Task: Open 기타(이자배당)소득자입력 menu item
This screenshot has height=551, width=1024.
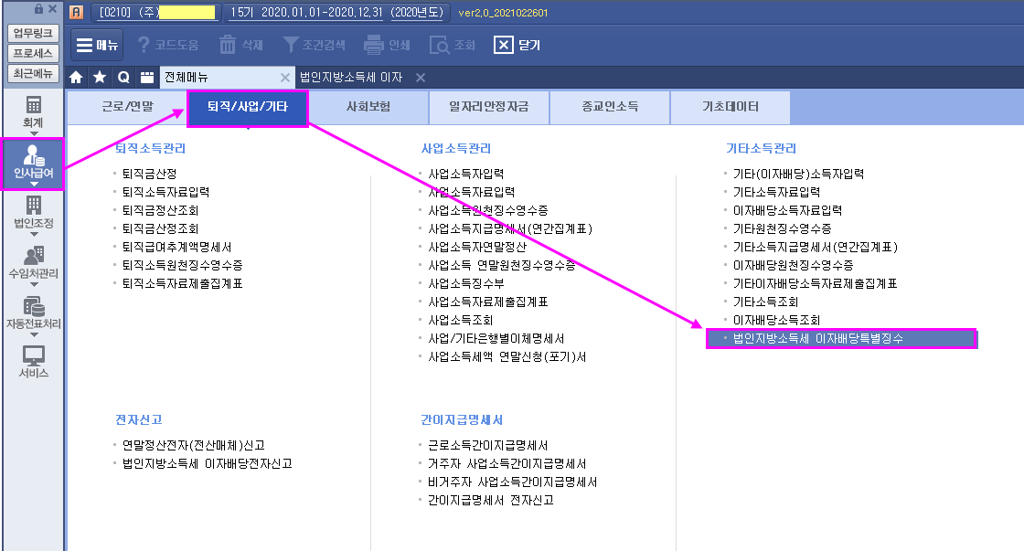Action: pos(798,175)
